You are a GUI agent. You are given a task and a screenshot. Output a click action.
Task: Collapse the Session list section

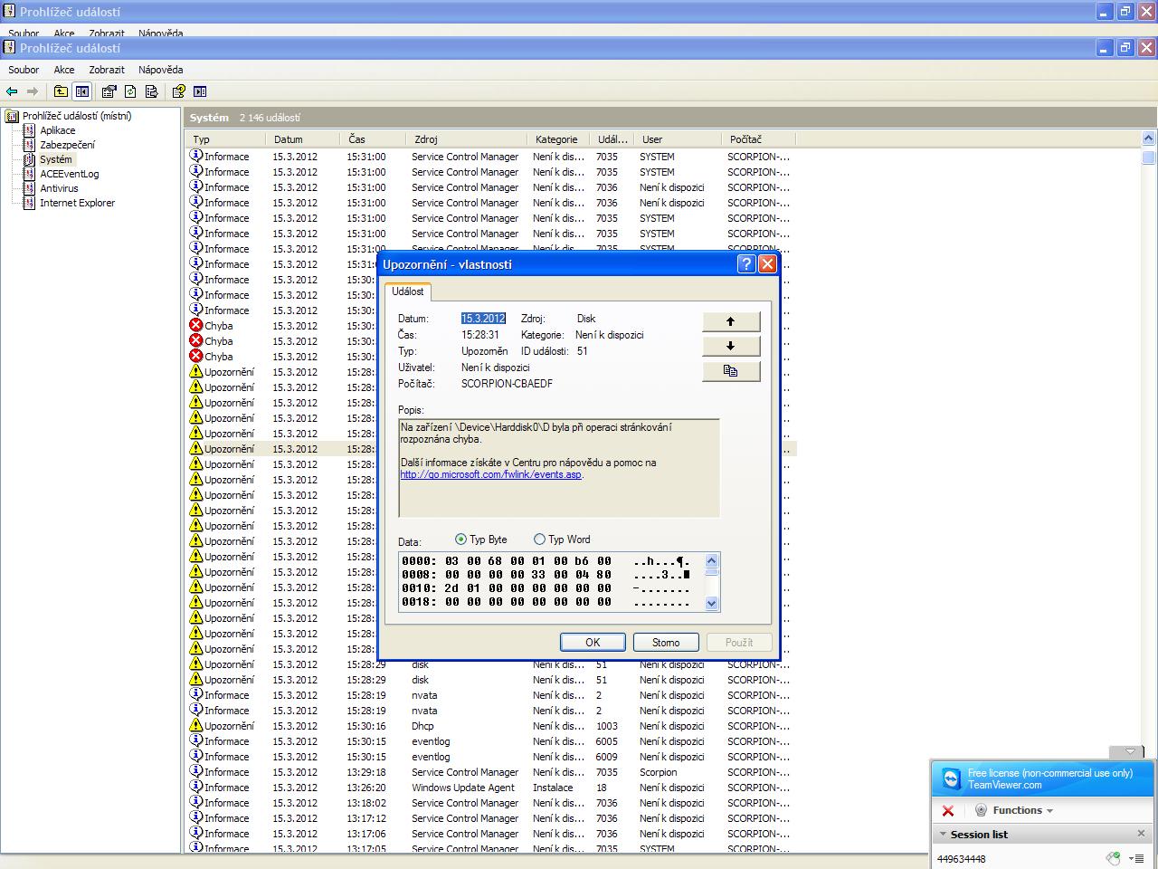944,835
